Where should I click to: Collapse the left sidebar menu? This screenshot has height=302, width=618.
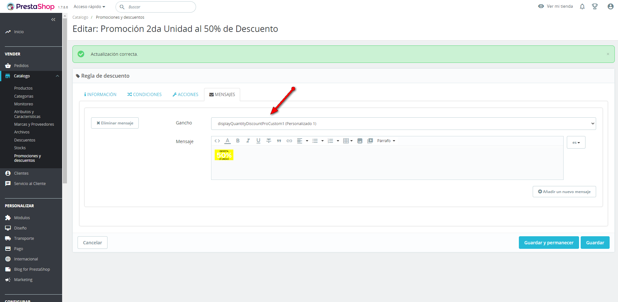(x=53, y=20)
